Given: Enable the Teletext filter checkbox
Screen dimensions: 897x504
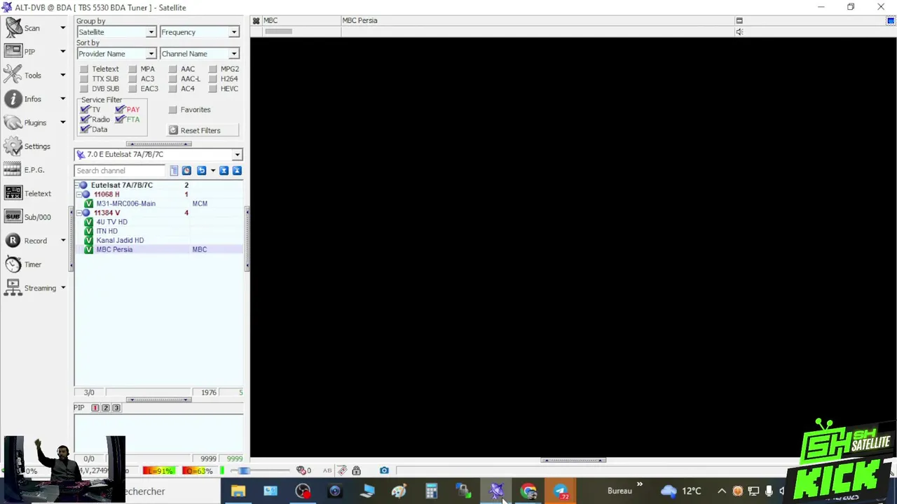Looking at the screenshot, I should point(84,69).
